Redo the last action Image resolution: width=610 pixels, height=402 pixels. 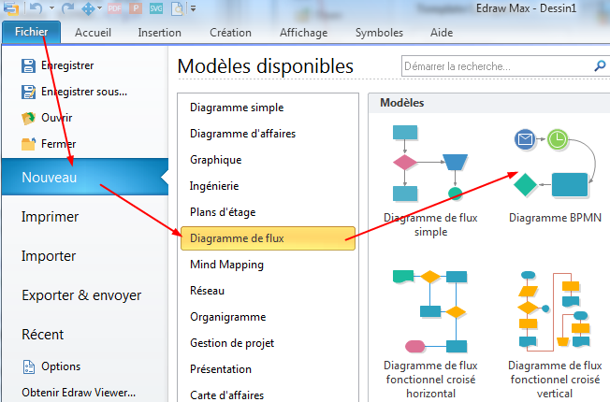(x=67, y=7)
